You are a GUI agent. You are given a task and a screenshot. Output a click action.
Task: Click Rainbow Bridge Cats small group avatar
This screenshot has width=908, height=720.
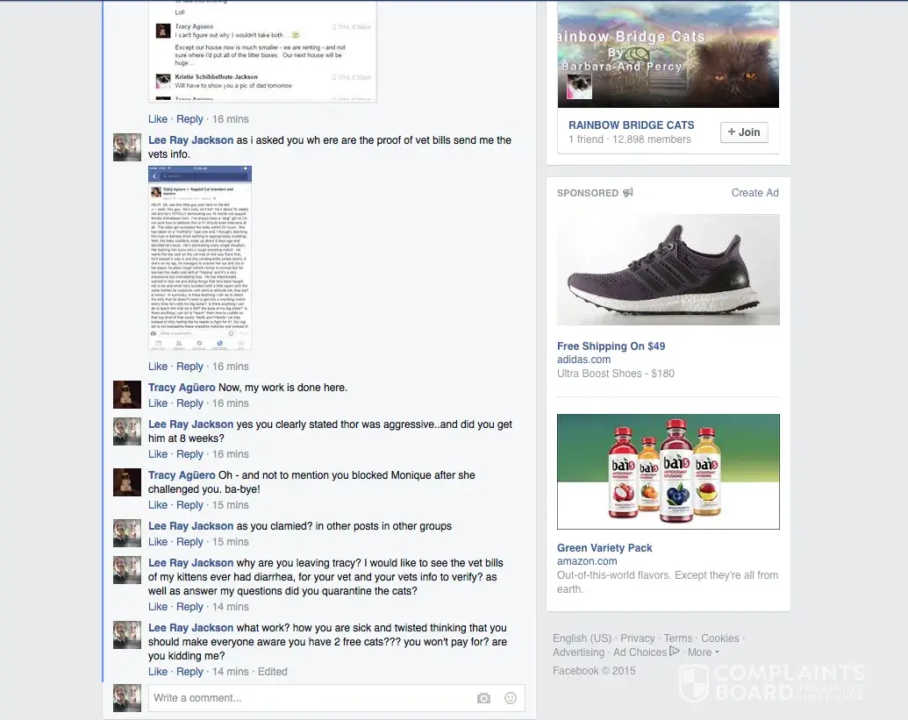pos(578,86)
